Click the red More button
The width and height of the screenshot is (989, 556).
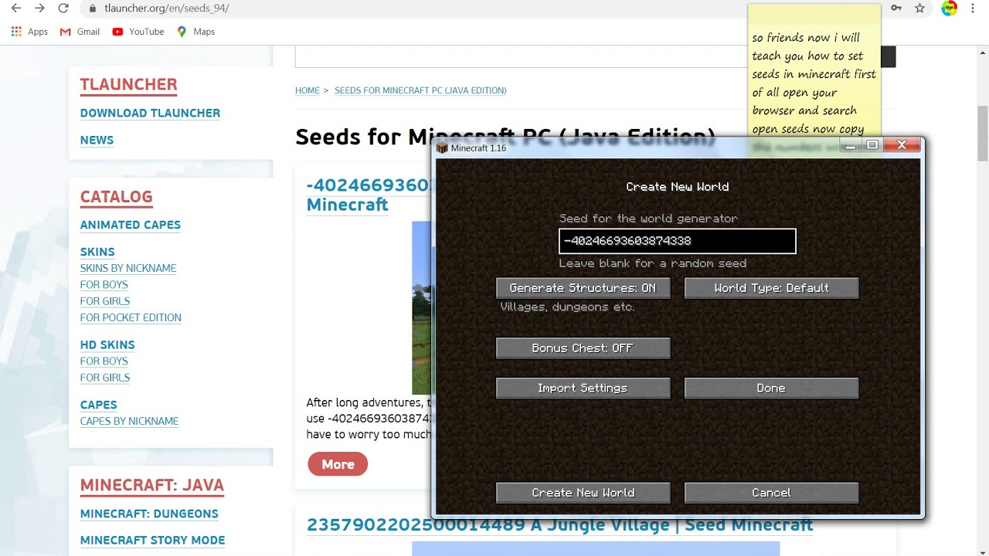coord(338,464)
